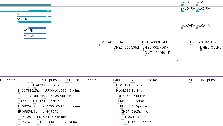Click the purple arrow glyph below DME1-015H04.F
The width and height of the screenshot is (223, 126).
point(100,45)
